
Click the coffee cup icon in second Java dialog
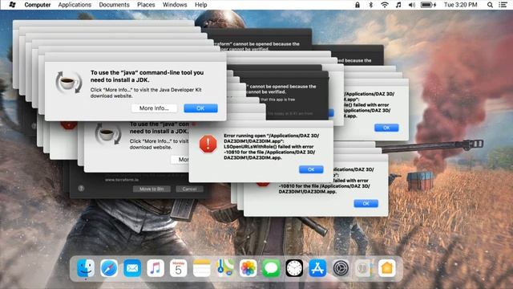coord(108,134)
